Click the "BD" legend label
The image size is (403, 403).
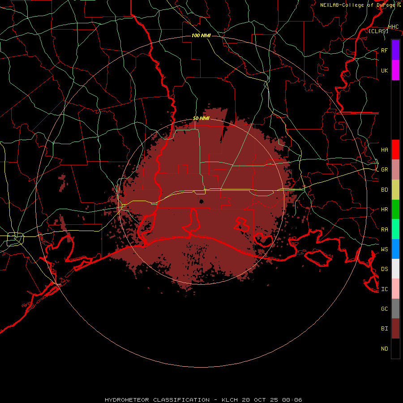384,190
